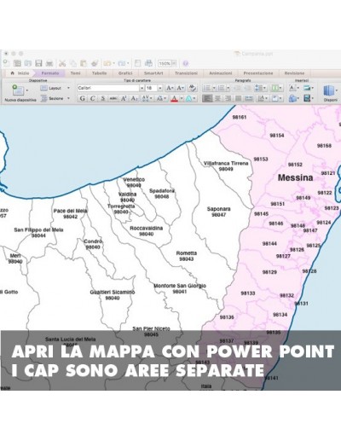Click the red font color A swatch
The height and width of the screenshot is (441, 341).
point(174,98)
